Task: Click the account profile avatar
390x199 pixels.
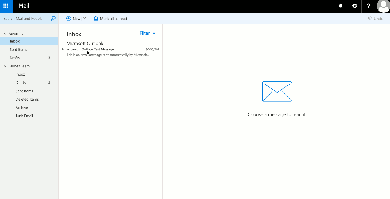Action: coord(383,6)
